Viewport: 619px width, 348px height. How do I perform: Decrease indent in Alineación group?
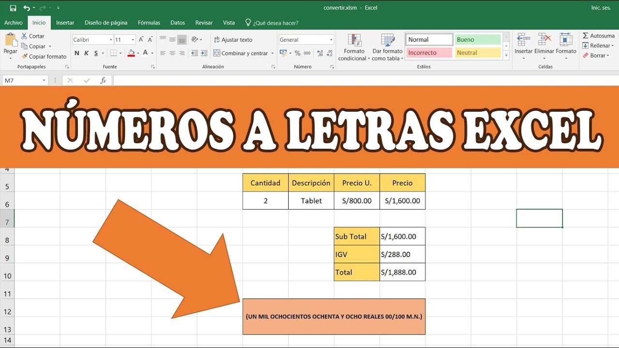pos(194,53)
